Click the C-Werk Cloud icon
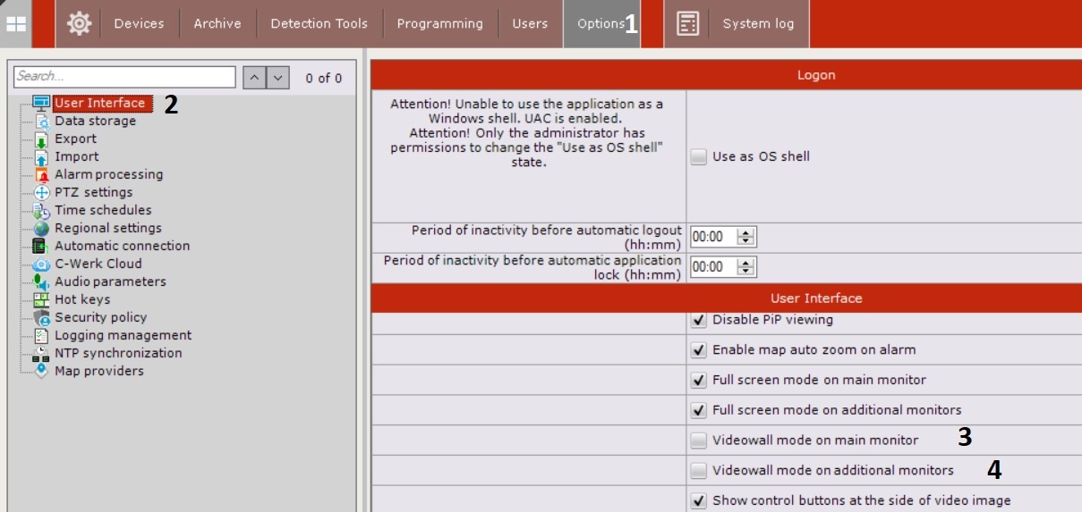This screenshot has height=512, width=1082. pyautogui.click(x=41, y=264)
